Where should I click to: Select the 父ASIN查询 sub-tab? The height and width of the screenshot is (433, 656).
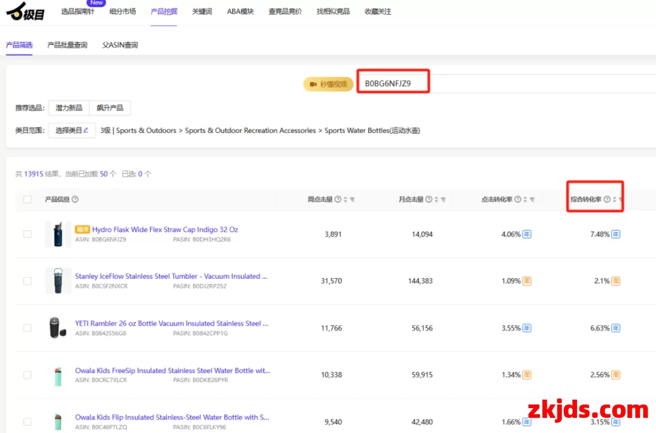pos(120,45)
